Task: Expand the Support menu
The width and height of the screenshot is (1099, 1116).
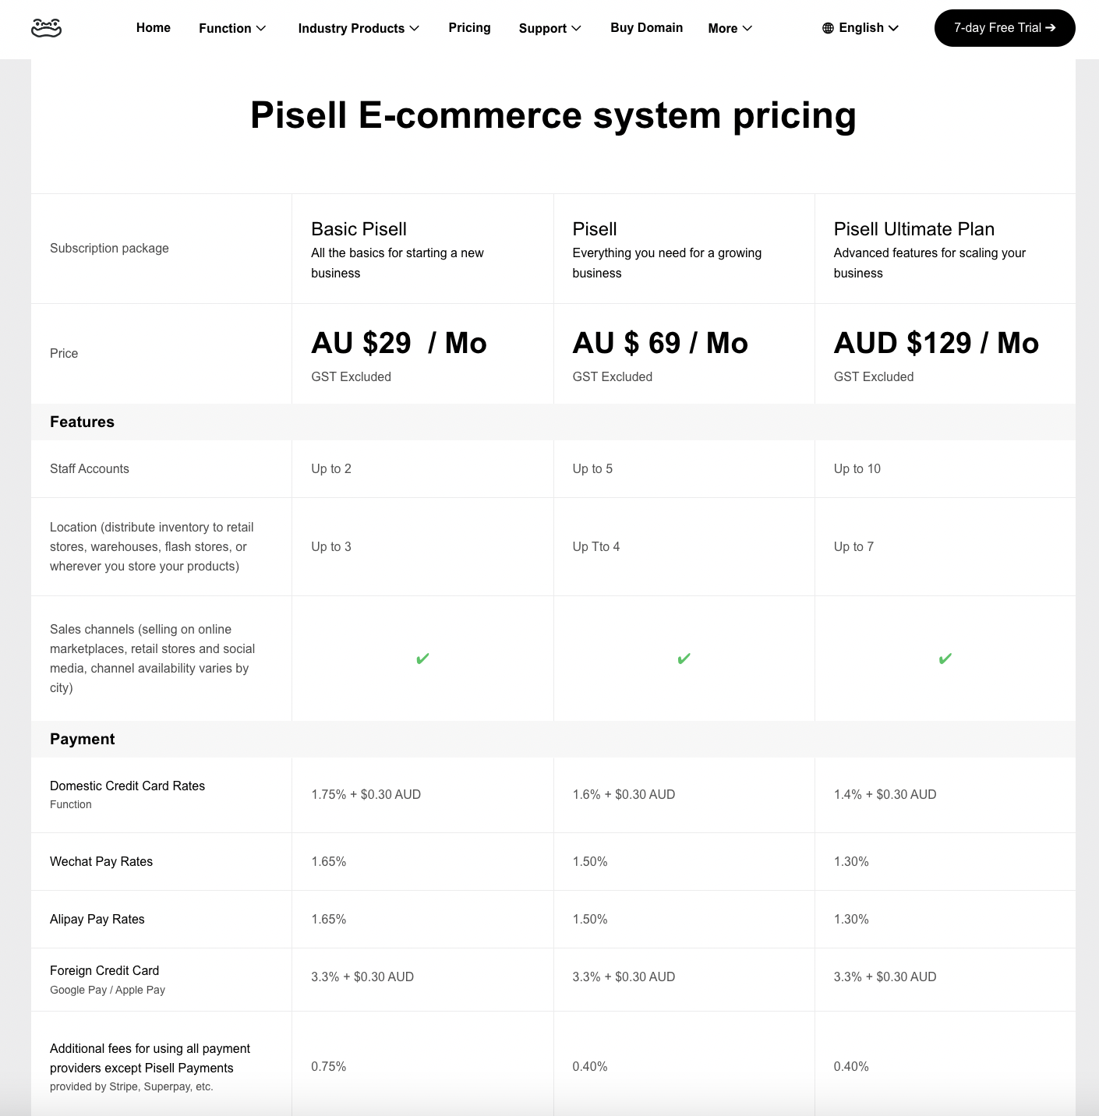Action: coord(550,28)
